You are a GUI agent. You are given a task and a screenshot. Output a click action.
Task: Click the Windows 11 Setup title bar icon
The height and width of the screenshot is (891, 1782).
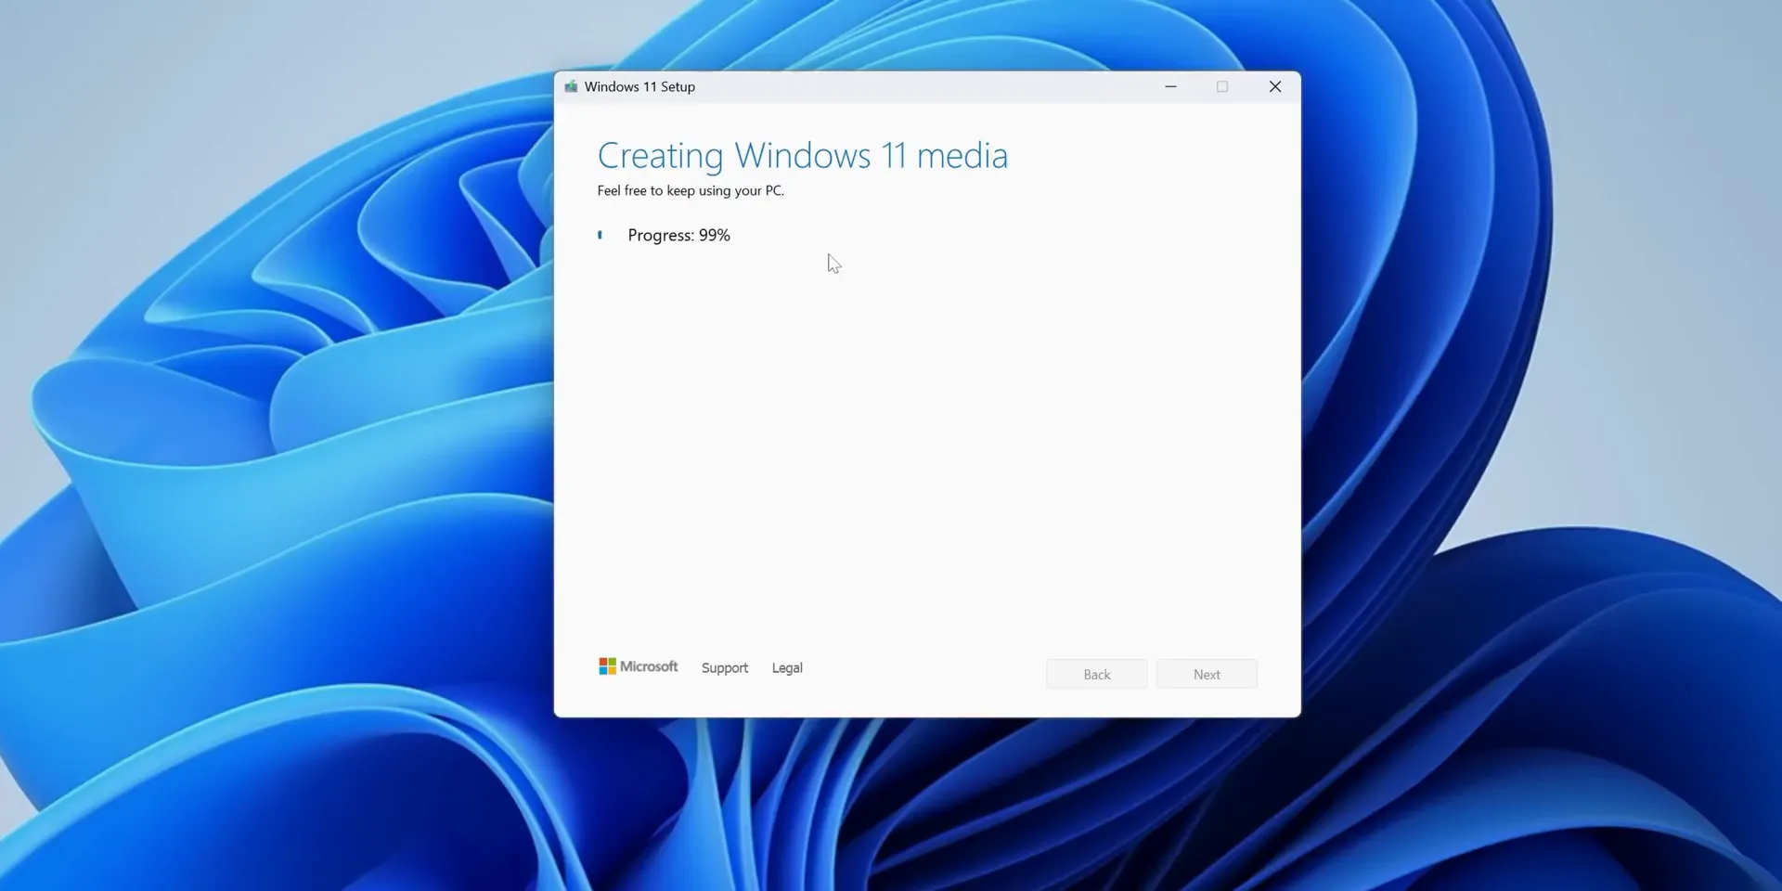pos(571,86)
